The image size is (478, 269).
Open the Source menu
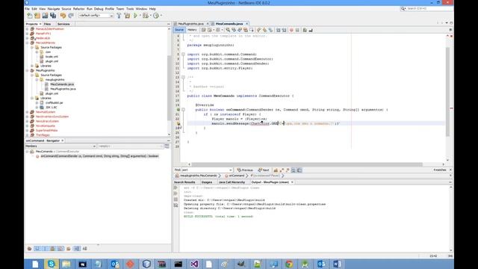(66, 9)
